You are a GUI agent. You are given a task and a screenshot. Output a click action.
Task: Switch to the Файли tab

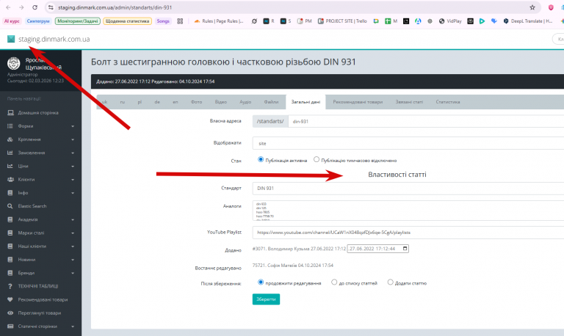coord(271,102)
